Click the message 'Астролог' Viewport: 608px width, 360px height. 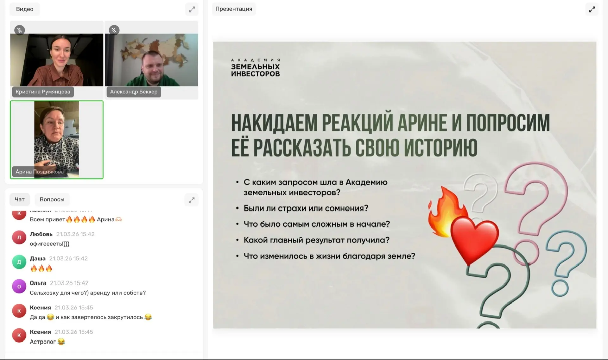pos(47,342)
